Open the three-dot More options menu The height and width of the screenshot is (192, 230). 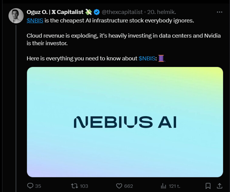[x=220, y=12]
